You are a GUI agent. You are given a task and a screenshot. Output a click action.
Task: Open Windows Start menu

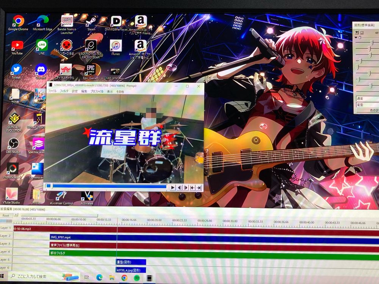[x=2, y=276]
